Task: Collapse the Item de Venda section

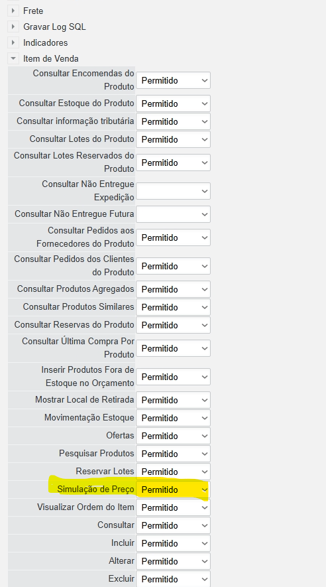Action: click(x=13, y=58)
